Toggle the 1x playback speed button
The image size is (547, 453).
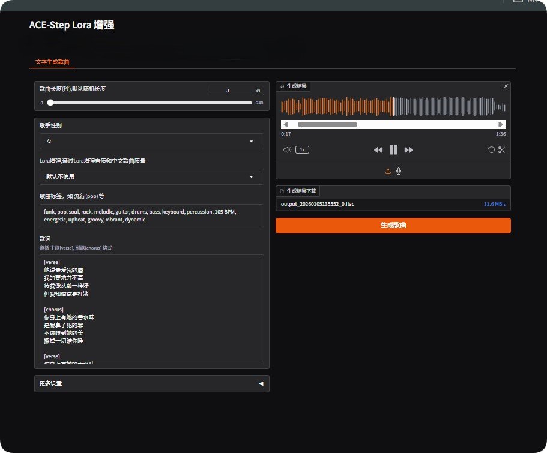coord(302,150)
